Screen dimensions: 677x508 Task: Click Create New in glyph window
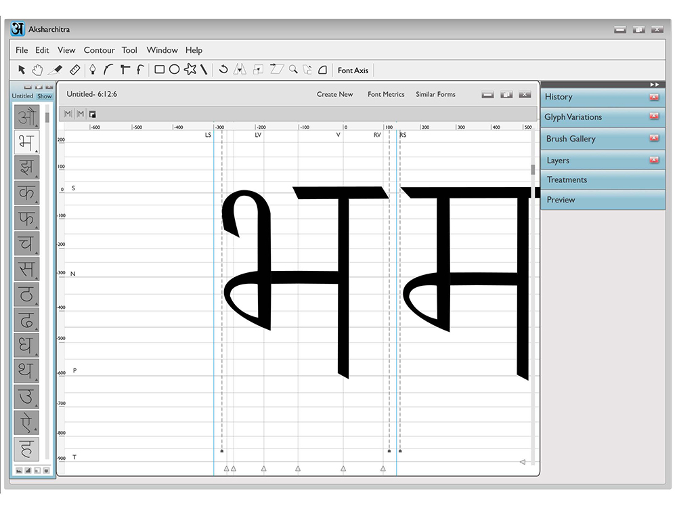coord(334,94)
